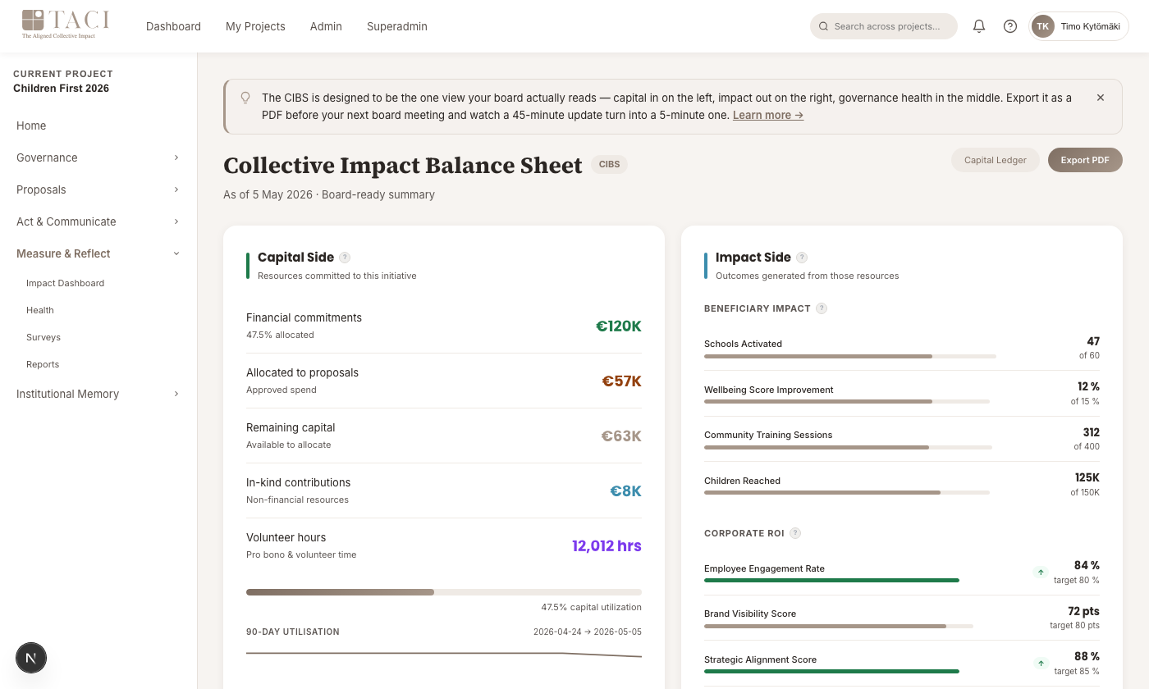Screen dimensions: 1149x689
Task: Click the 72 pts Brand Visibility value
Action: tap(1083, 611)
